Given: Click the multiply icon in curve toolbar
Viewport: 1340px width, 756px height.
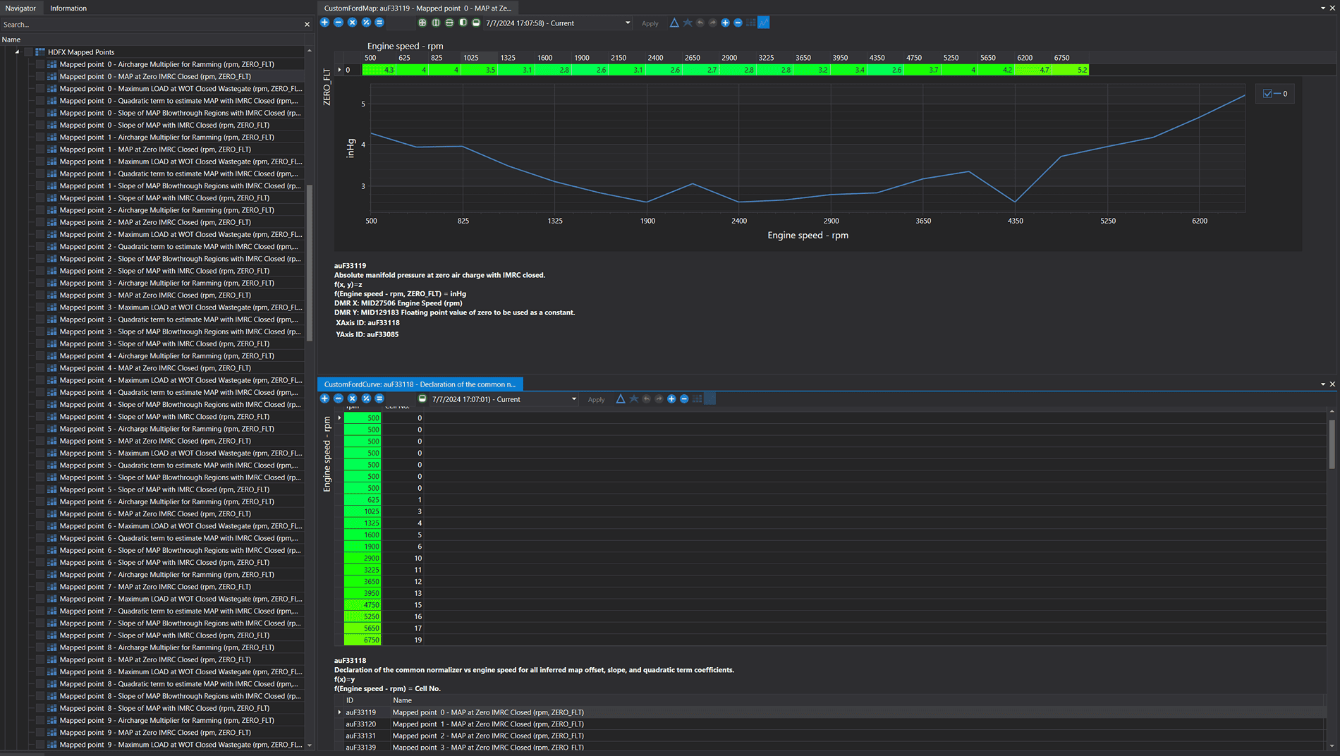Looking at the screenshot, I should click(x=352, y=398).
